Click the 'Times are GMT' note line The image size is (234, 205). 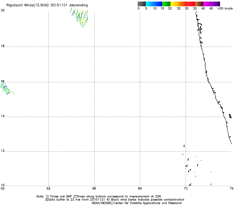point(99,196)
